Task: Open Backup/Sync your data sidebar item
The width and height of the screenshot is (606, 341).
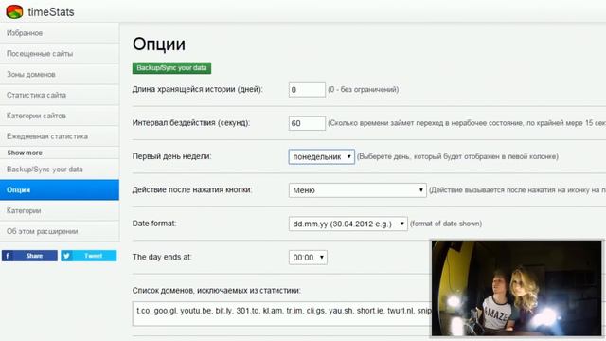Action: [60, 170]
